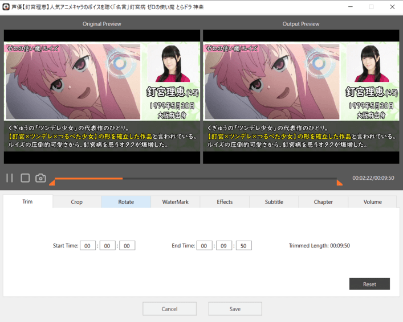Go to the Chapter tab
Screen dimensions: 403x322
pyautogui.click(x=323, y=202)
